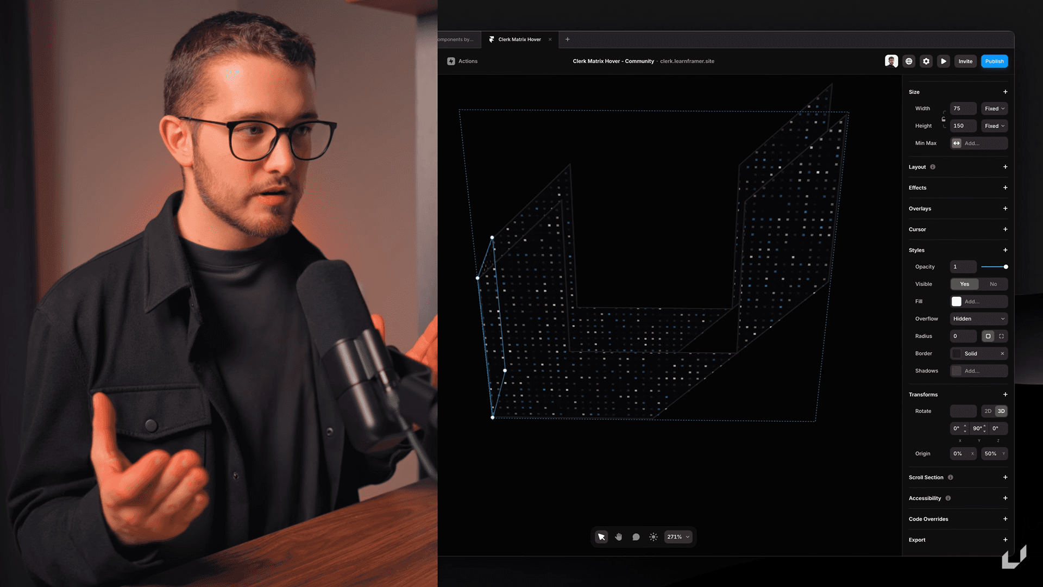Switch rotate mode to 3D
Image resolution: width=1043 pixels, height=587 pixels.
pos(1001,411)
